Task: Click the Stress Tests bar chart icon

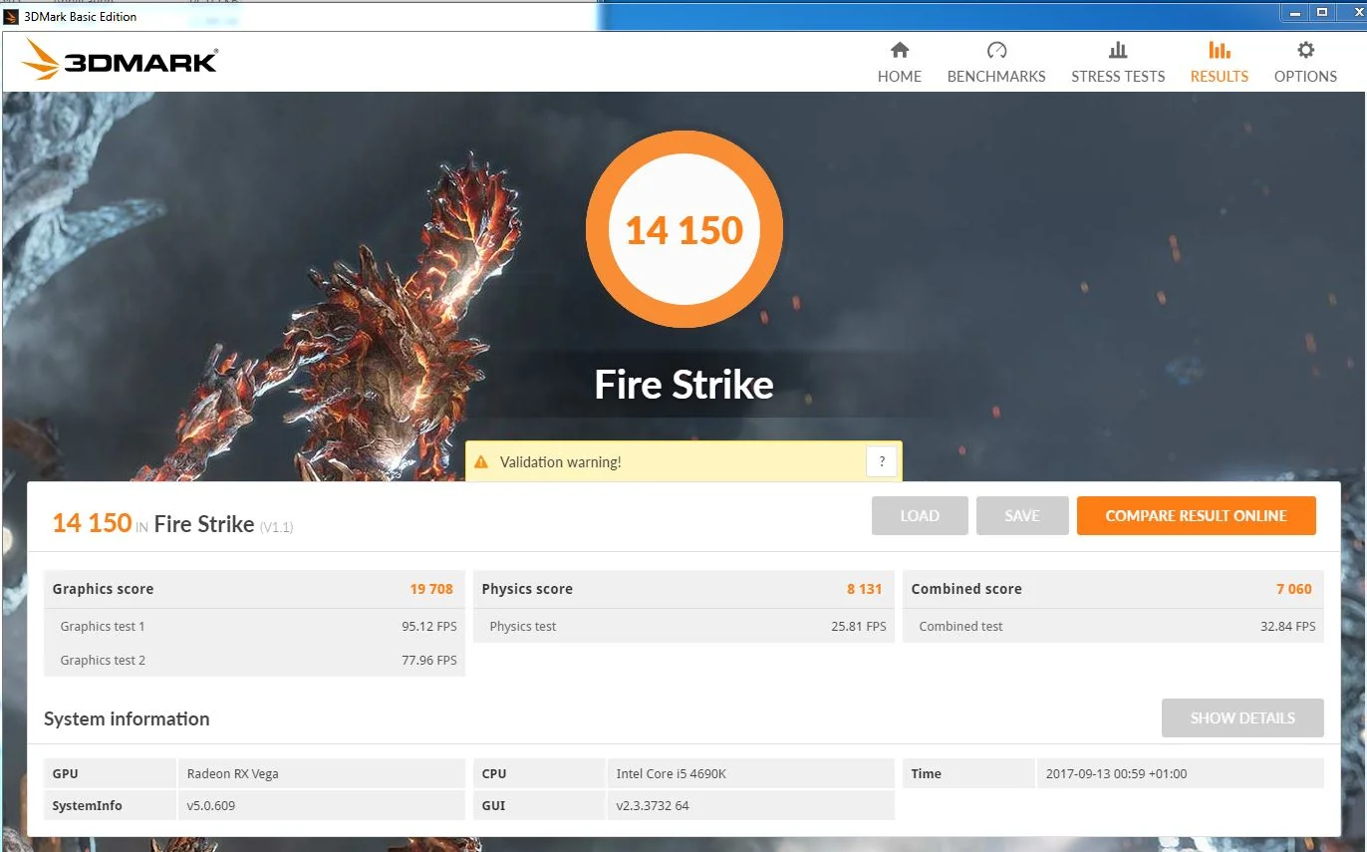Action: pos(1118,50)
